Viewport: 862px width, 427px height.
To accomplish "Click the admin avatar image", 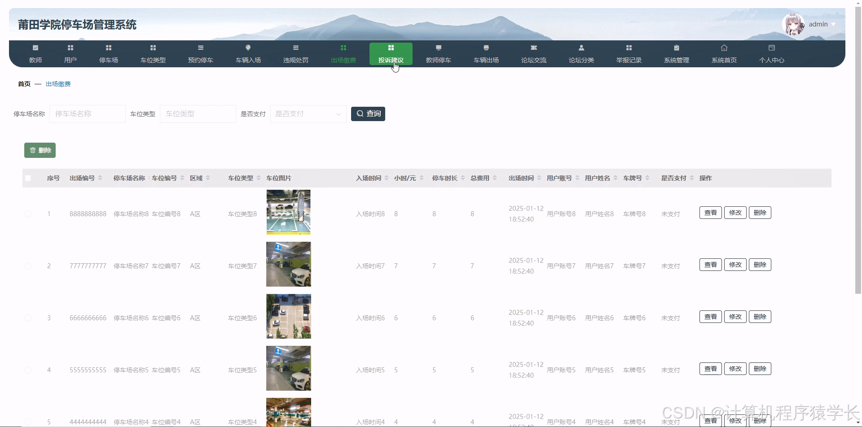I will point(793,24).
